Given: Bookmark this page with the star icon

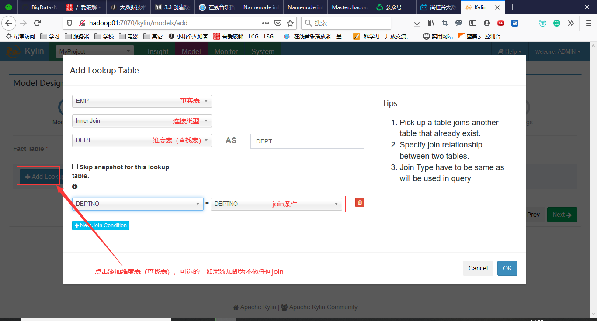Looking at the screenshot, I should point(290,23).
